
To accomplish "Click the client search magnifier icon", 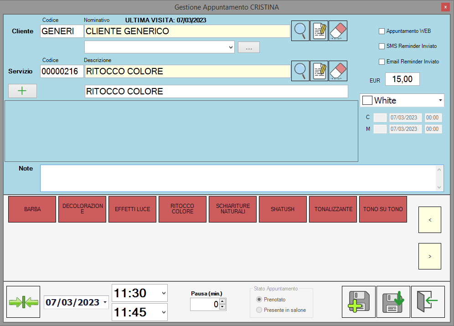I will pyautogui.click(x=300, y=31).
